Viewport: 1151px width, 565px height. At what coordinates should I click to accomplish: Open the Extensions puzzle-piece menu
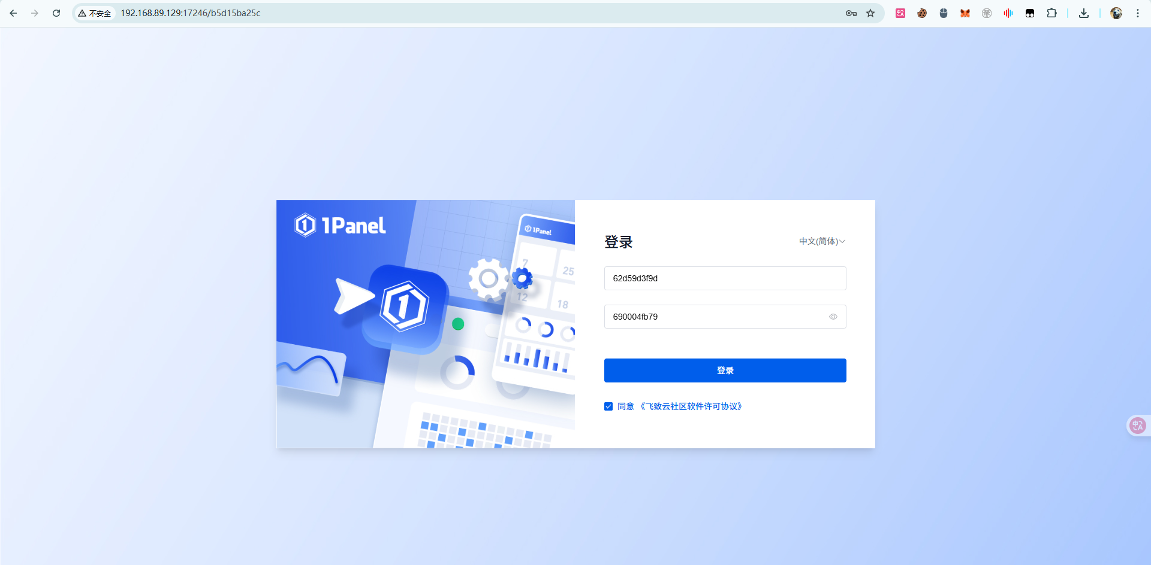(x=1051, y=13)
